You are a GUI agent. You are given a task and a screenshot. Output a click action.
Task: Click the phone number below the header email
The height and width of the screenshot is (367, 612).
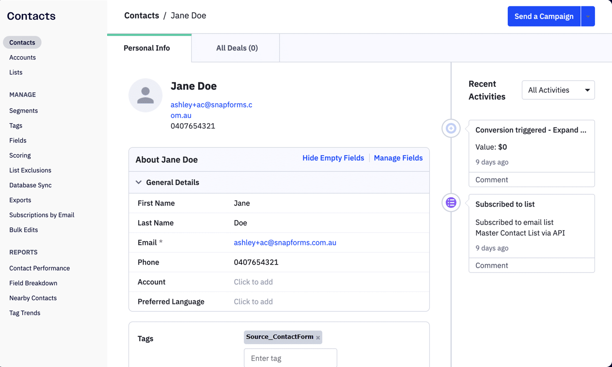pos(193,126)
